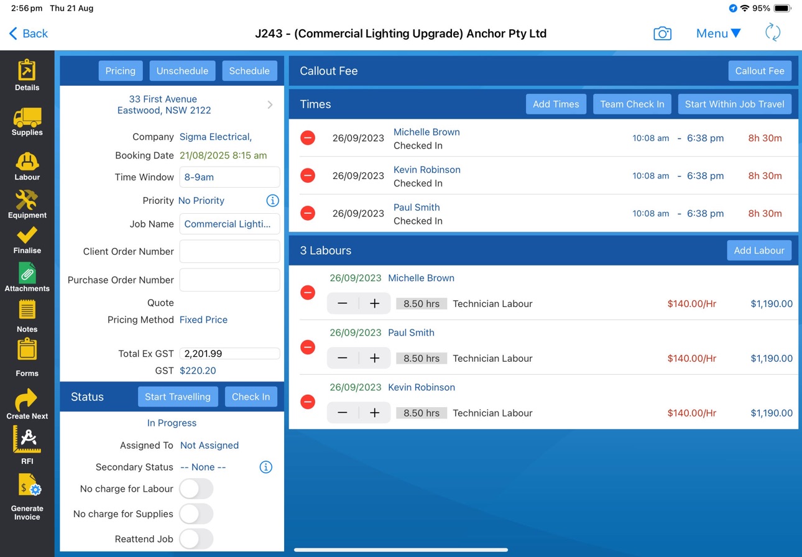Decrease Michelle Brown labour hours

click(x=343, y=303)
